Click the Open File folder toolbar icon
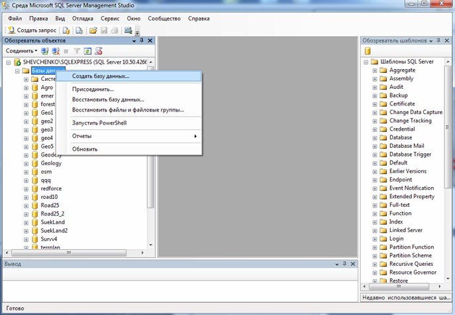The height and width of the screenshot is (315, 455). tap(93, 31)
